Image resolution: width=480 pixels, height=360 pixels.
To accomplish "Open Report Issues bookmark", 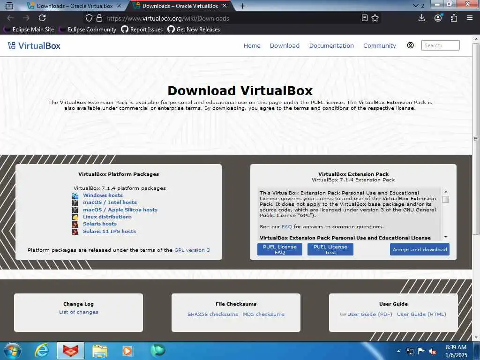I will point(142,30).
